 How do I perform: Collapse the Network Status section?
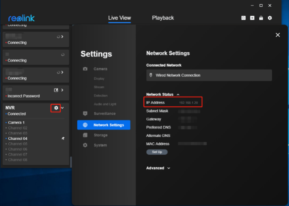pyautogui.click(x=178, y=94)
